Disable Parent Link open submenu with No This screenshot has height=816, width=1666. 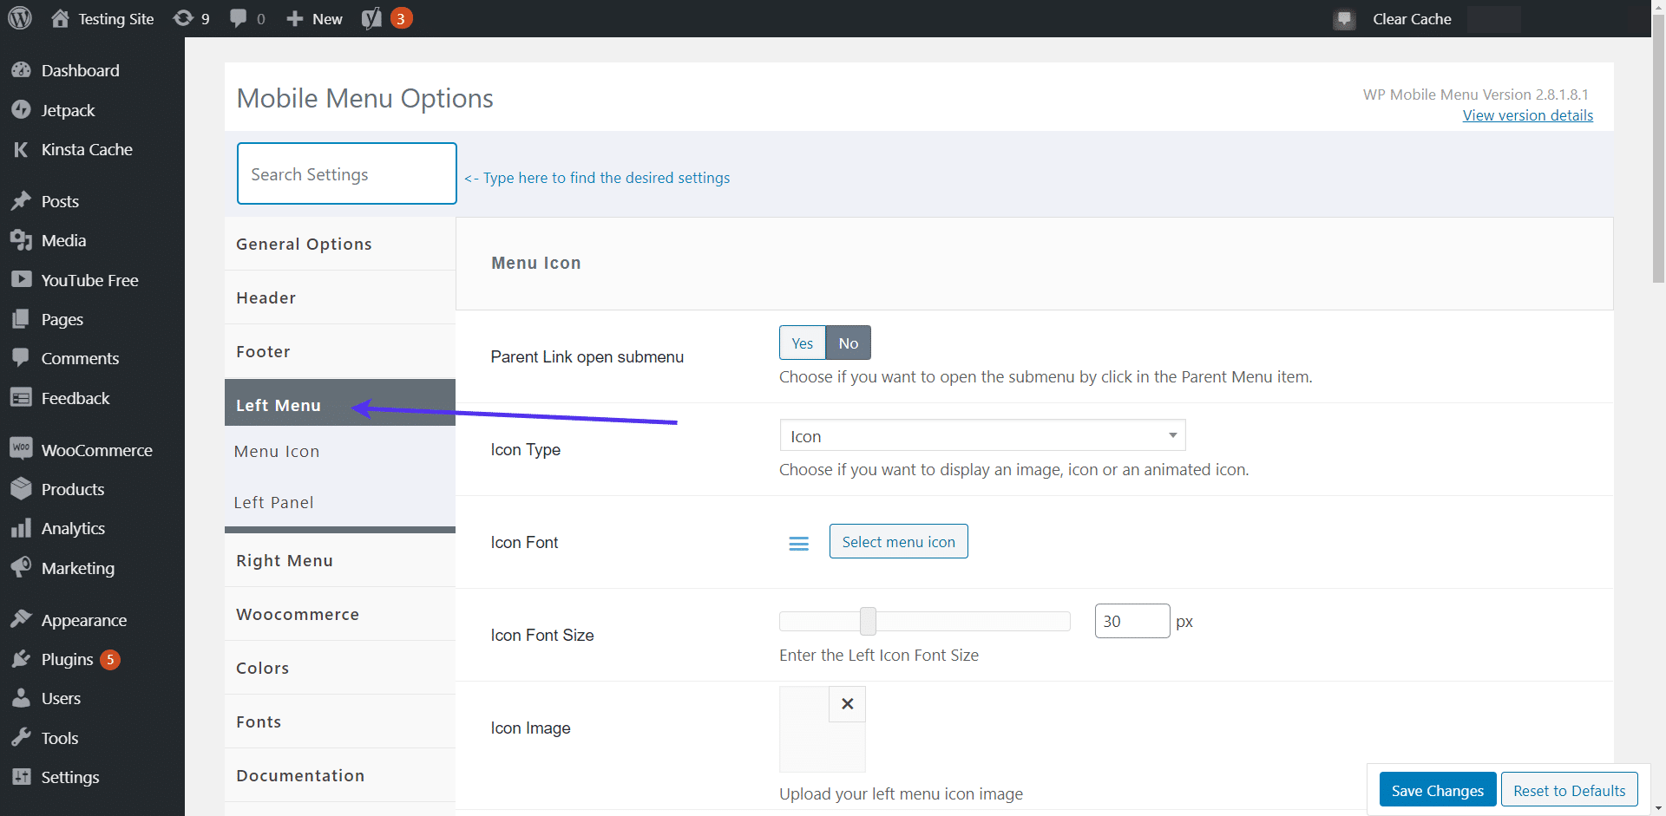[848, 343]
